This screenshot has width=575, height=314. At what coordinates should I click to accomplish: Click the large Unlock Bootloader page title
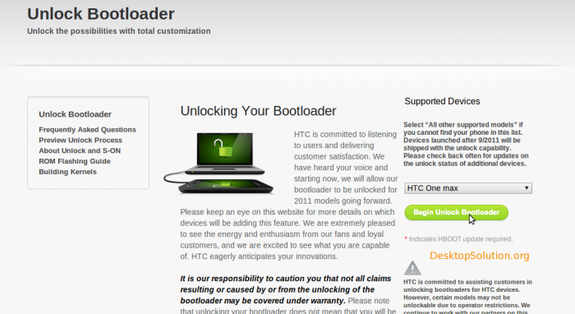[x=101, y=14]
